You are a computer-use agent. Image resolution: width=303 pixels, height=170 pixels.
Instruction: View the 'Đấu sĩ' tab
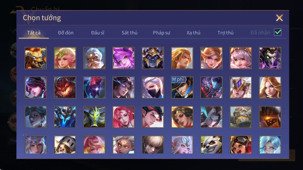(98, 33)
